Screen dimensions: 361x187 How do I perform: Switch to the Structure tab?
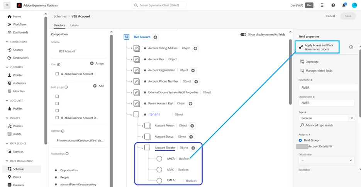(59, 25)
